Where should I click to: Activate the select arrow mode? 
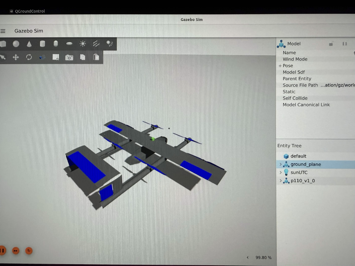(3, 57)
